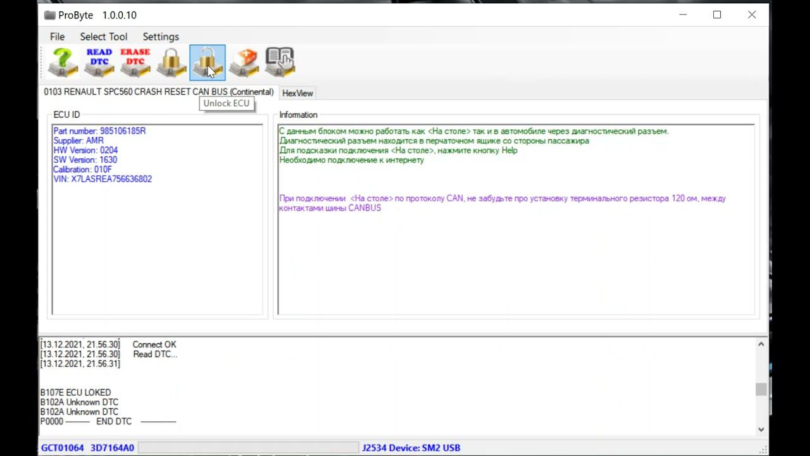Select the 0103 RENAULT SPC560 CRASH RESET tab

pyautogui.click(x=158, y=92)
